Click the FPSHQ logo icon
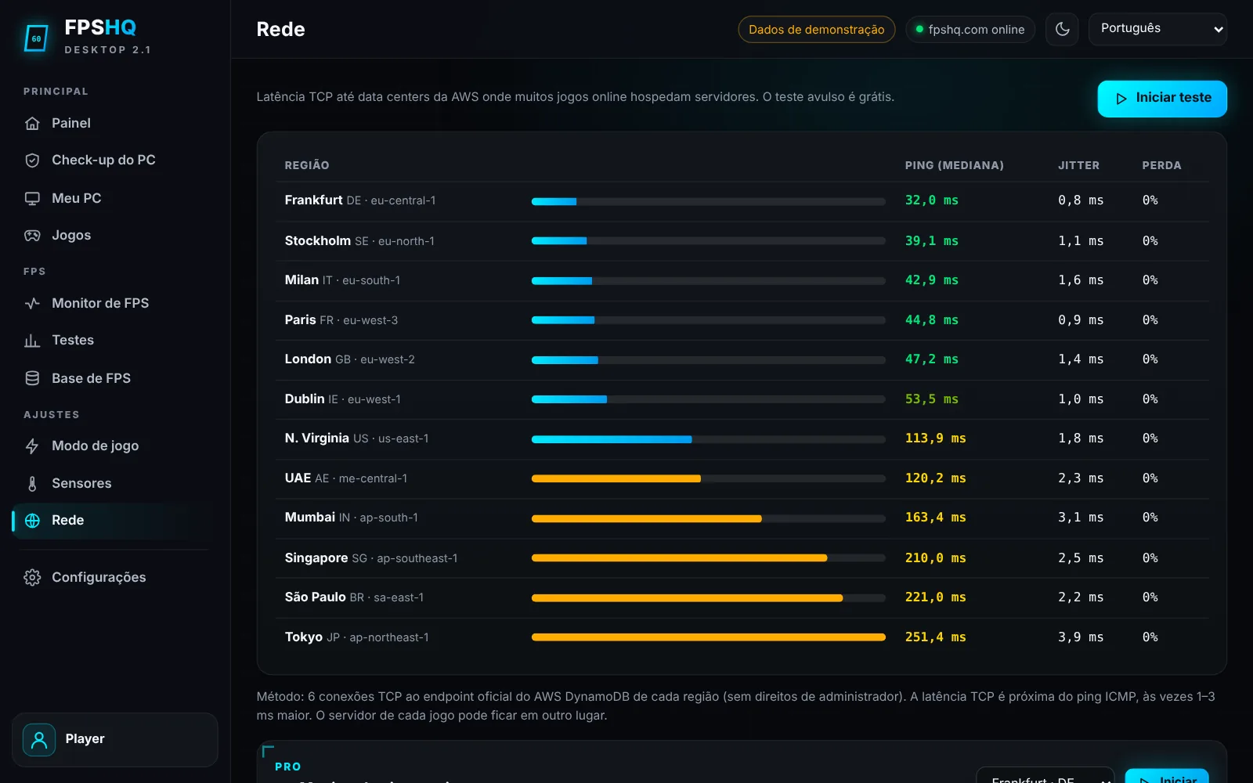 tap(36, 38)
